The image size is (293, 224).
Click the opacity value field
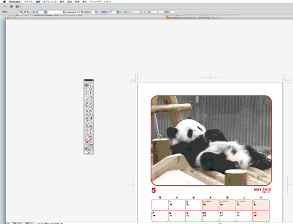(112, 12)
